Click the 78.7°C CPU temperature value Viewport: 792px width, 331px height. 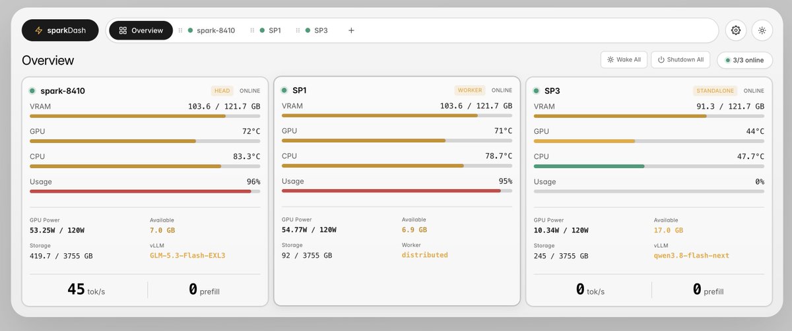(x=498, y=156)
